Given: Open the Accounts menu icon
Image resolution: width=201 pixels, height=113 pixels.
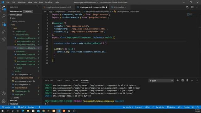Looking at the screenshot, I should [3, 94].
